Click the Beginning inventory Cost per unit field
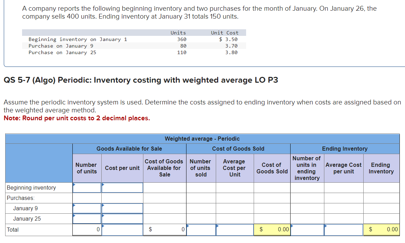Screen dimensions: 405x243 (121, 188)
